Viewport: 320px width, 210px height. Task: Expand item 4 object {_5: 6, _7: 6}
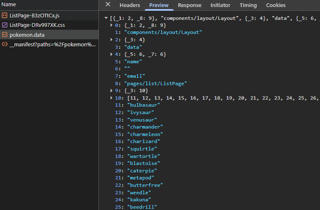[x=112, y=54]
